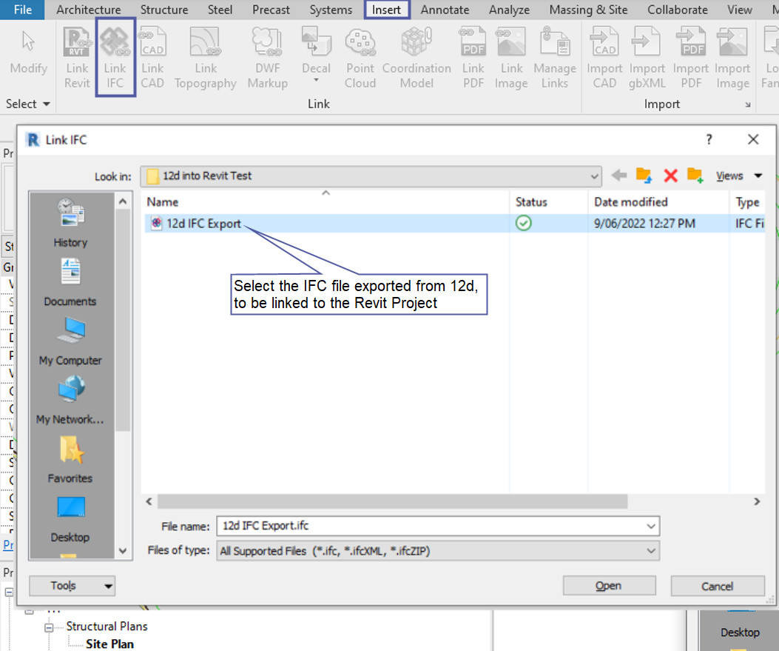Open the File menu tab
This screenshot has width=779, height=651.
[22, 10]
